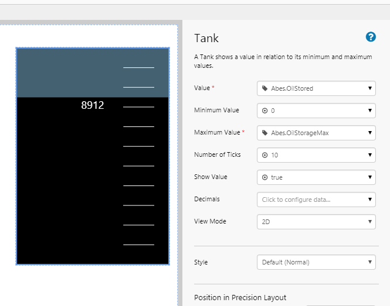The height and width of the screenshot is (306, 390).
Task: Click the 8912 value label on tank
Action: coord(93,105)
